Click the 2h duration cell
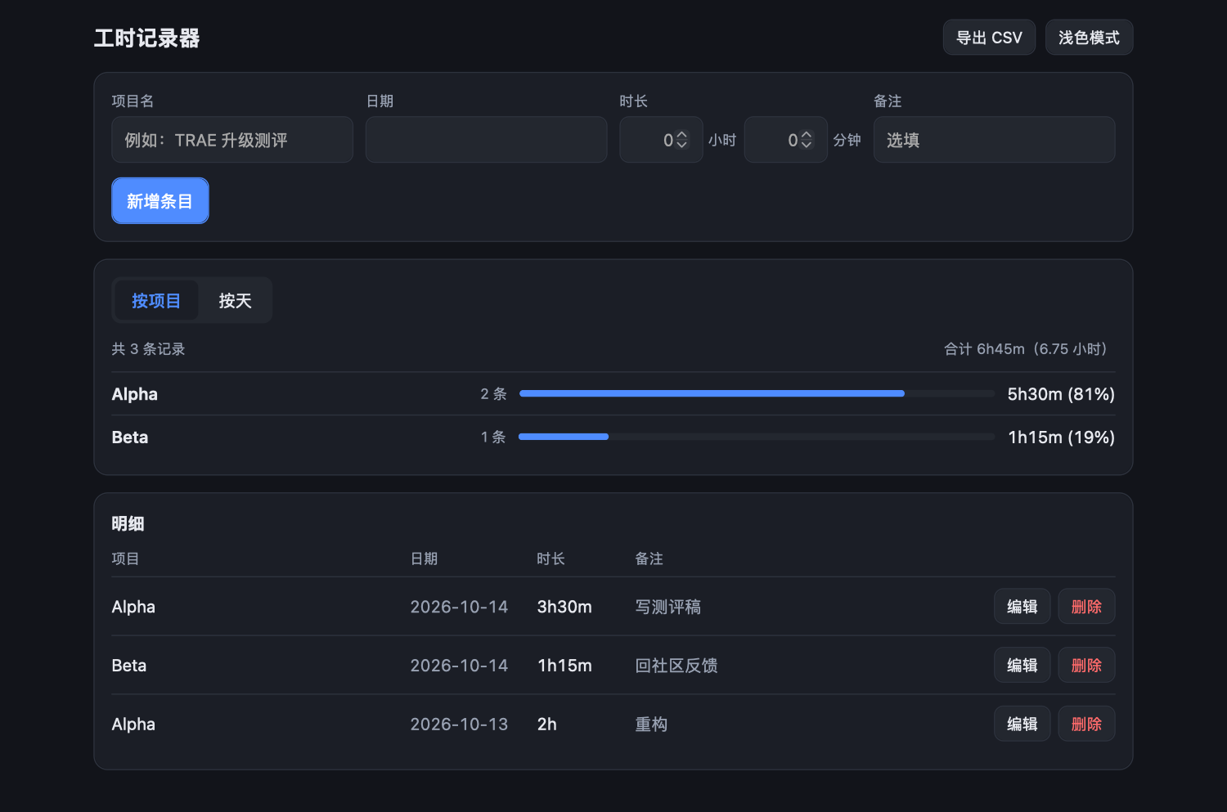 click(547, 725)
